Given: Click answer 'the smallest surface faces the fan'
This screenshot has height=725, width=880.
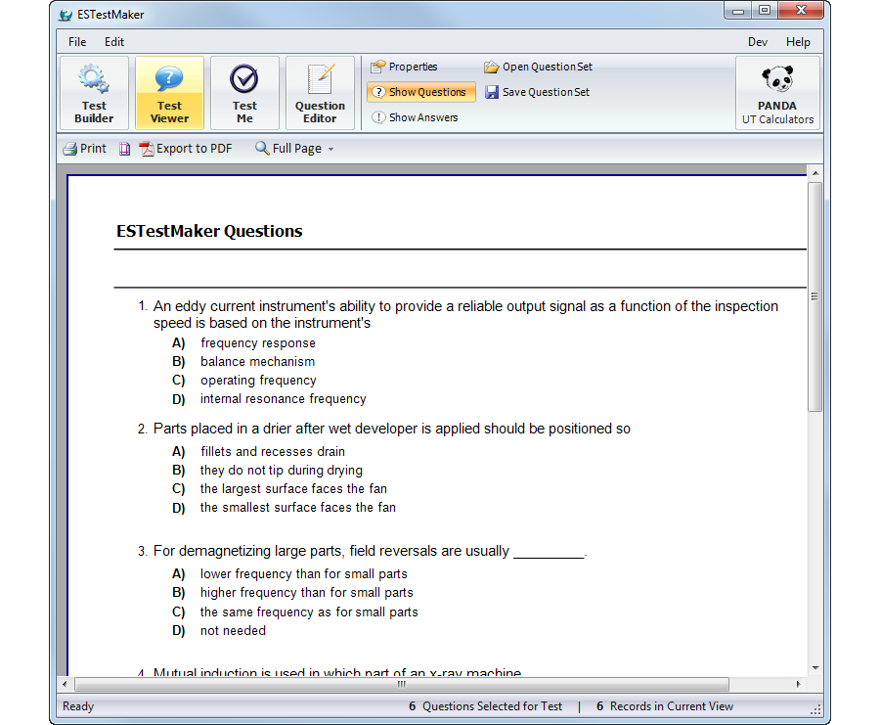Looking at the screenshot, I should coord(298,508).
